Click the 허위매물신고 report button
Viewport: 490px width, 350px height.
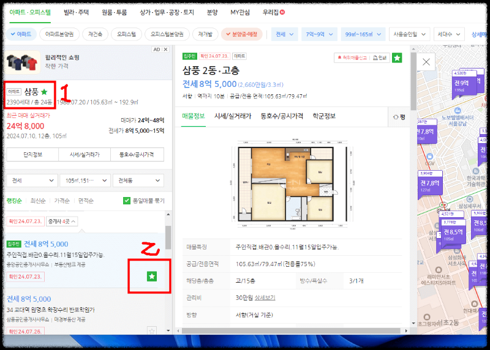[x=352, y=58]
